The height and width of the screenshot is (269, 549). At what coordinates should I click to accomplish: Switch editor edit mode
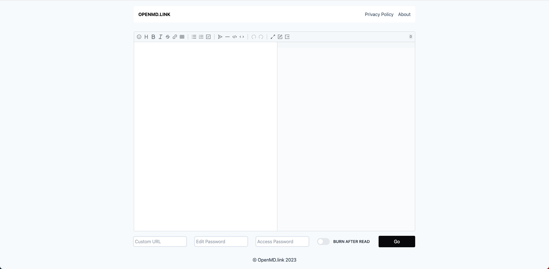tap(280, 37)
